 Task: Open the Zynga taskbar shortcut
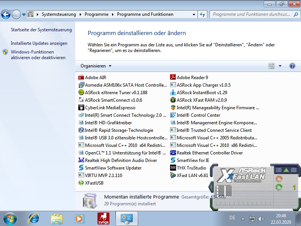click(103, 218)
